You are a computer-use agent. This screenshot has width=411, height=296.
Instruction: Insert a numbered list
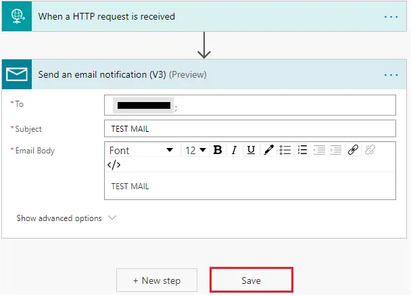[302, 150]
